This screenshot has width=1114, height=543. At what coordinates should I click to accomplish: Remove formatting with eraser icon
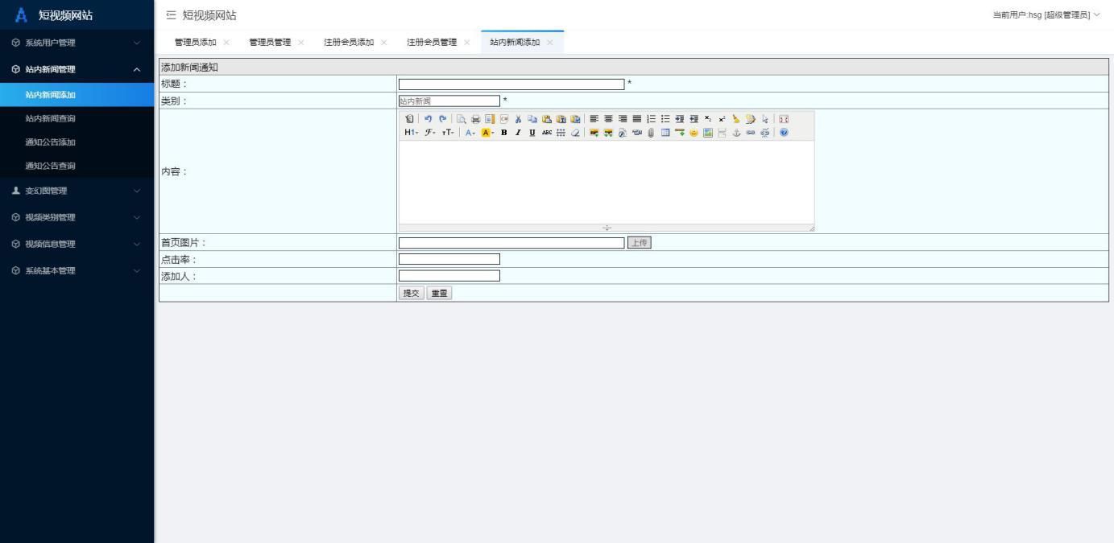pos(575,132)
